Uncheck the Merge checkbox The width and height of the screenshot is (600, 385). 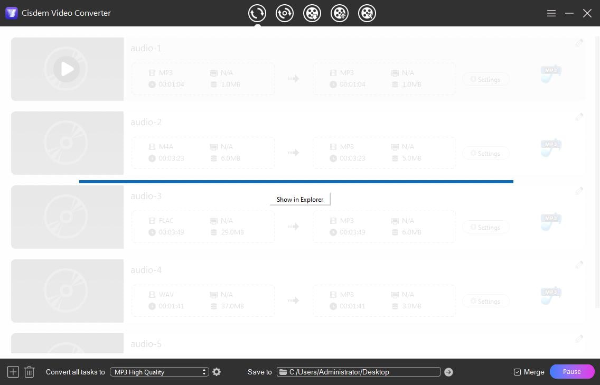(517, 372)
